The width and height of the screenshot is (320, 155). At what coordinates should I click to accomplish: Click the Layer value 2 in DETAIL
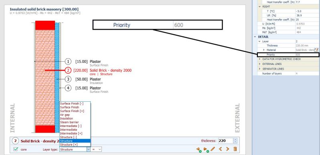pyautogui.click(x=308, y=41)
